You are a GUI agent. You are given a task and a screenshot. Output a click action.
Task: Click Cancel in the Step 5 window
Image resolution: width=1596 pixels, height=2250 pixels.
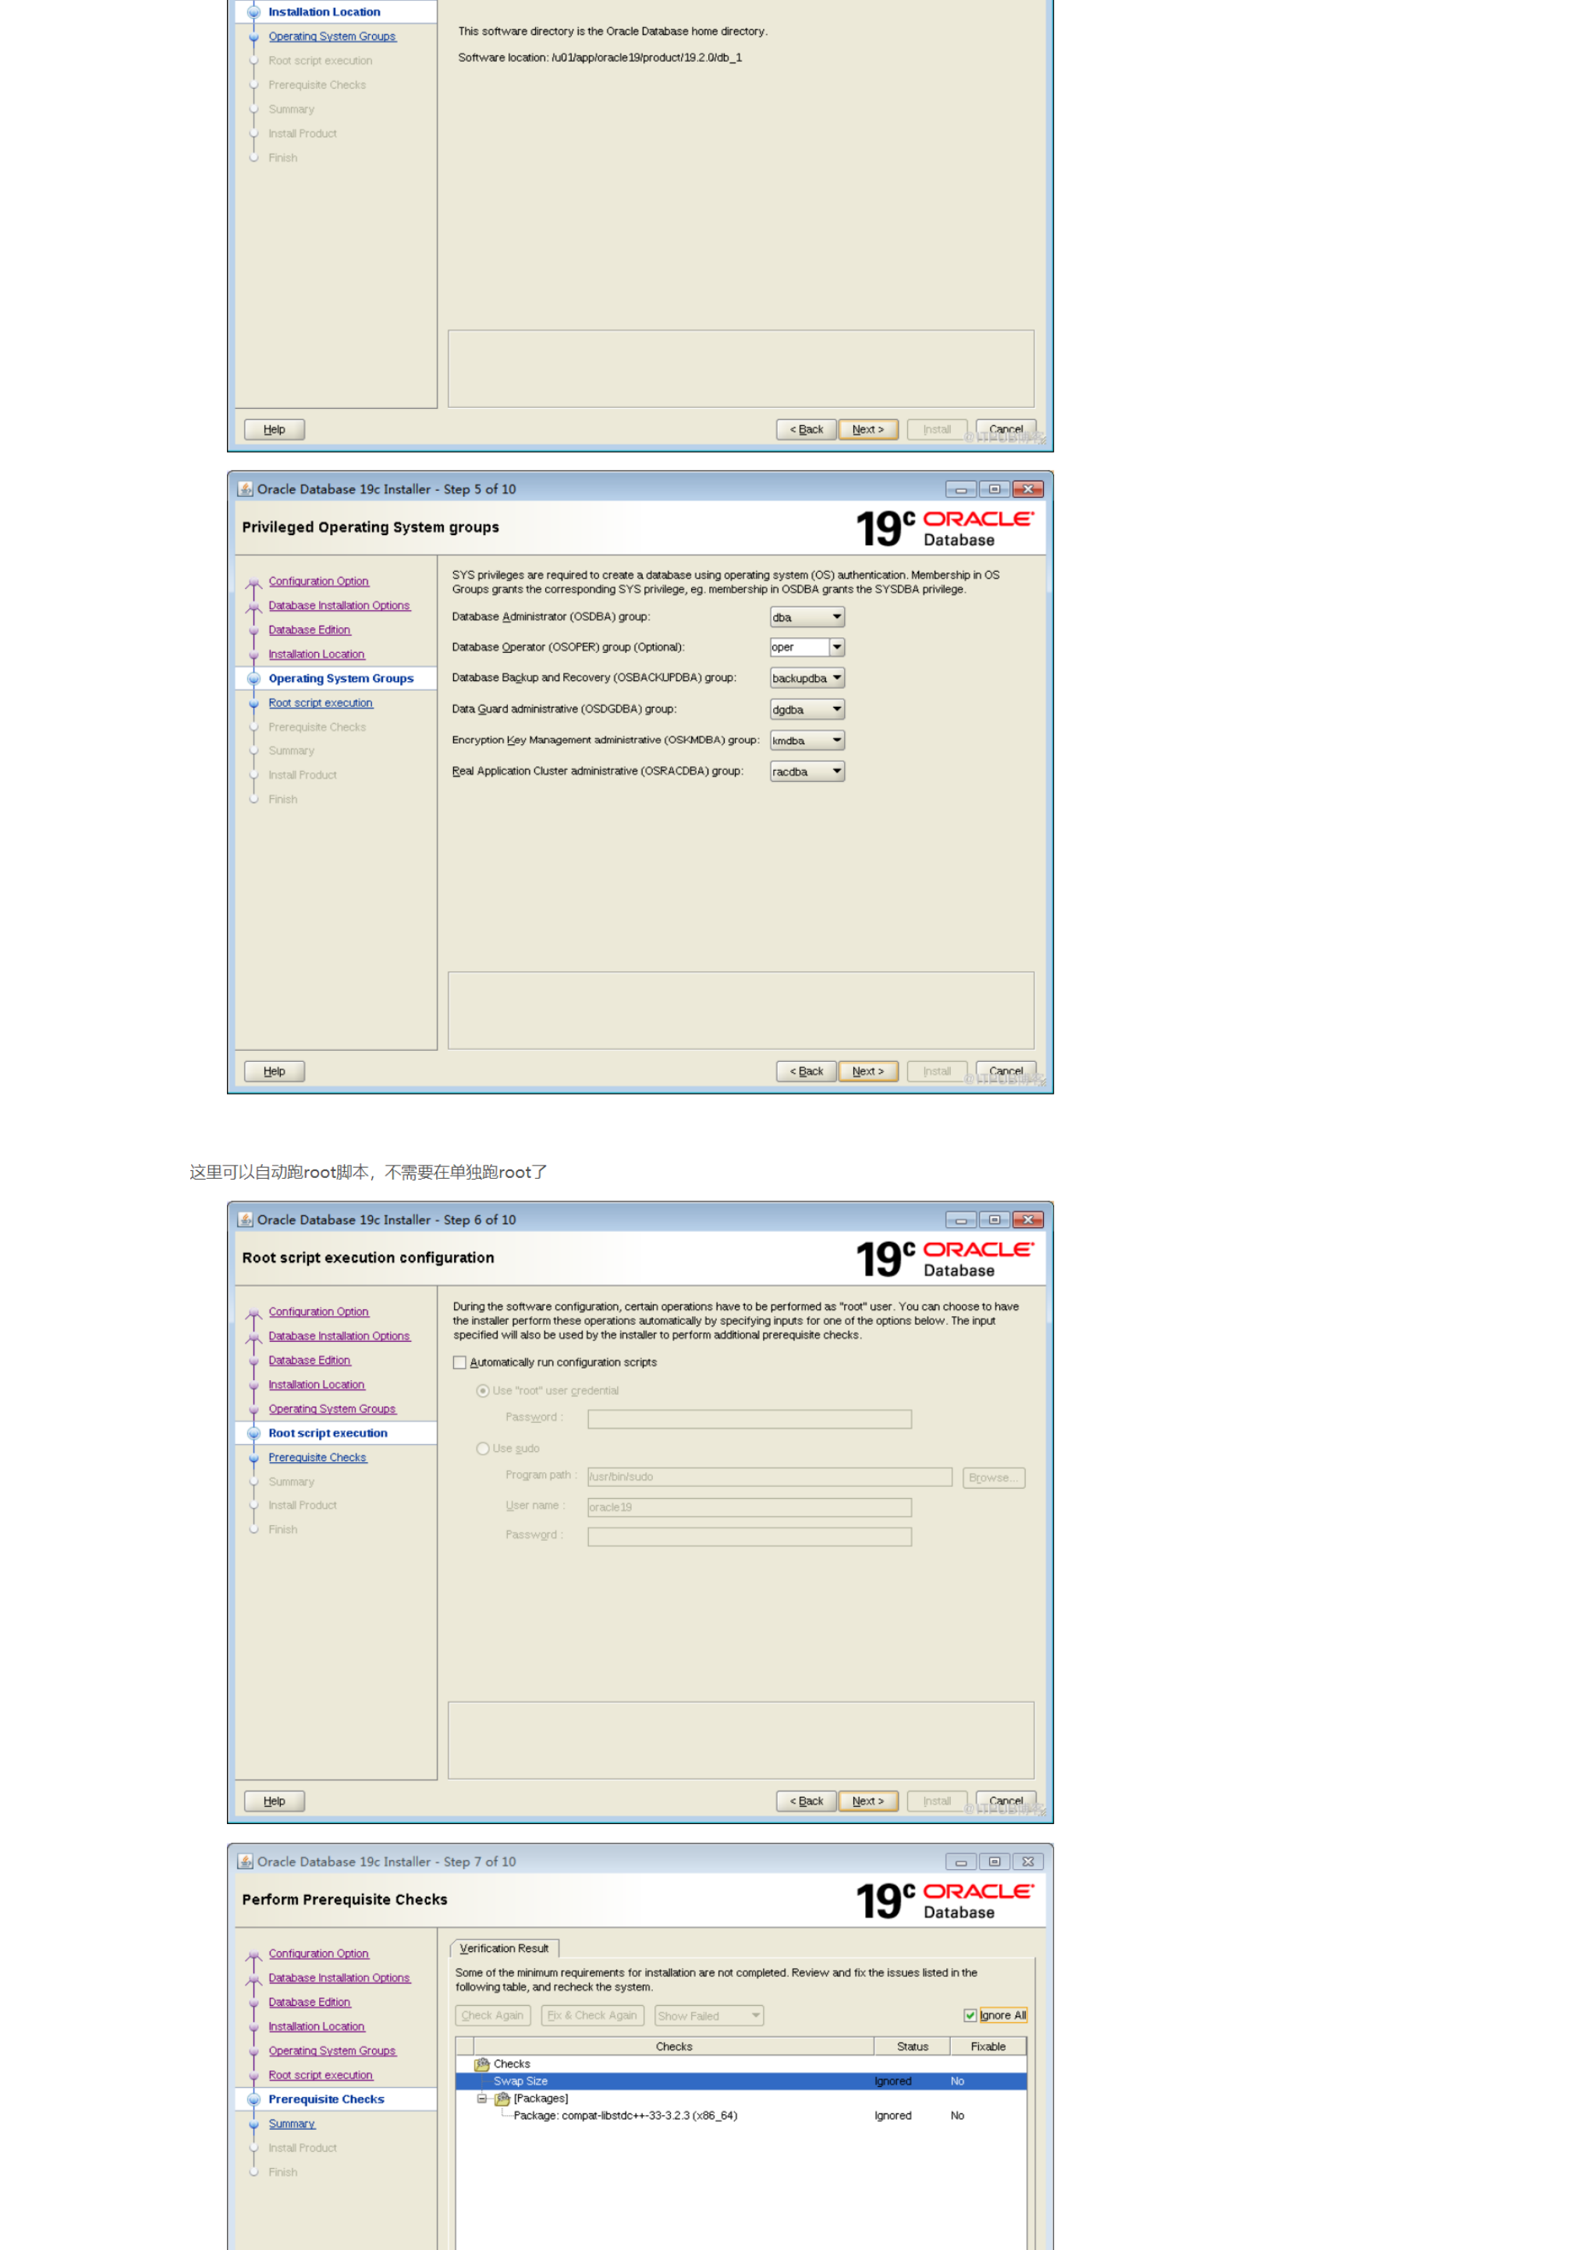coord(1005,1071)
